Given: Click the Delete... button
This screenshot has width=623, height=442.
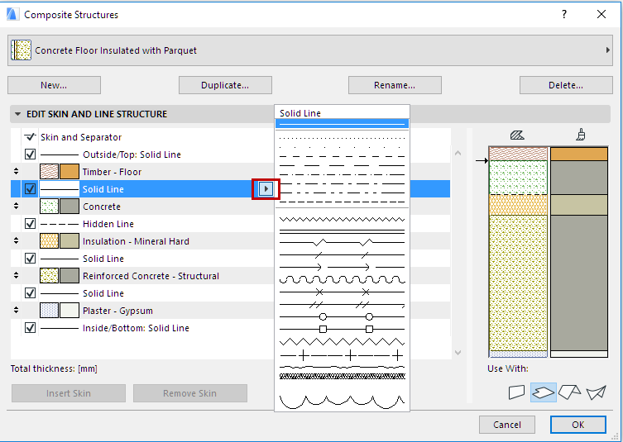Looking at the screenshot, I should click(566, 85).
